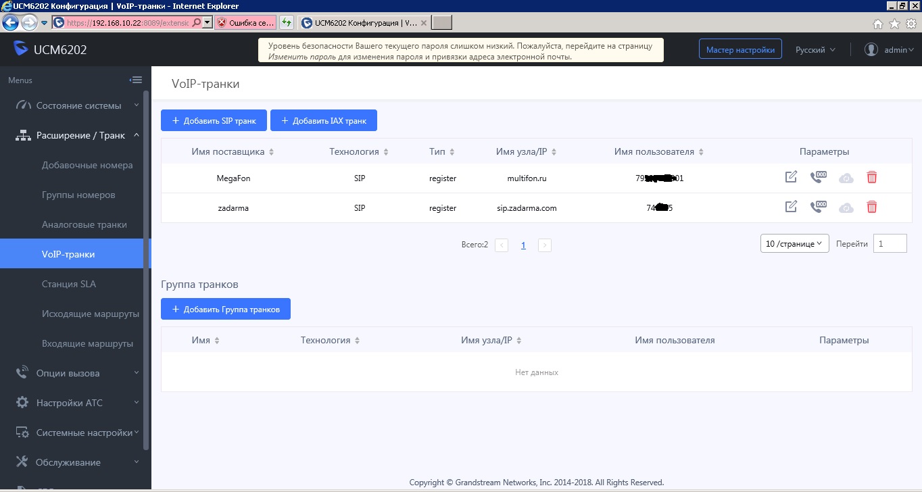
Task: Open Аналоговые транки page
Action: (84, 224)
